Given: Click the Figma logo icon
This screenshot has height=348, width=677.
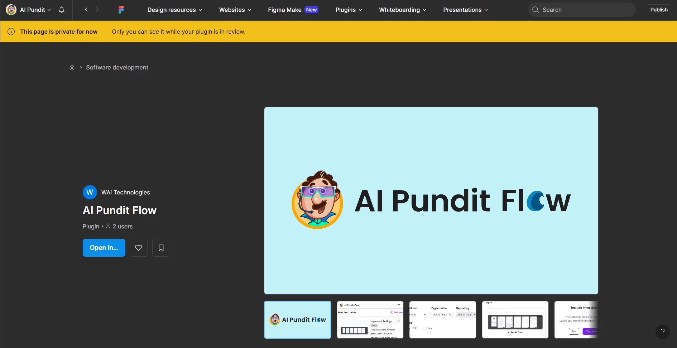Looking at the screenshot, I should [x=121, y=10].
